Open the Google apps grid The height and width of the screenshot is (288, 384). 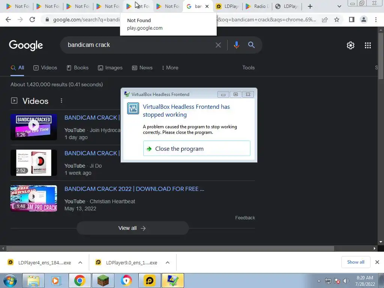click(x=368, y=45)
